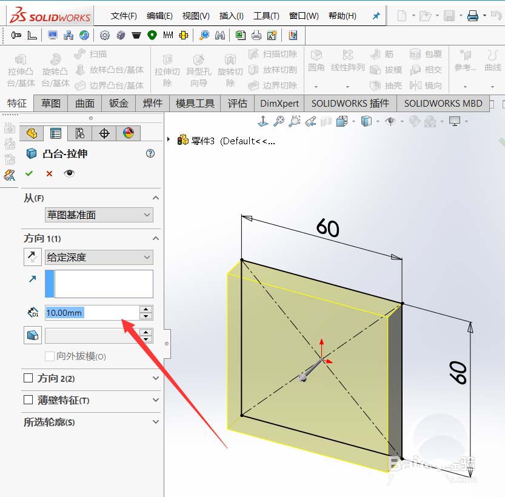505x497 pixels.
Task: Select the 圆角 (Fillet) tool icon
Action: click(316, 58)
